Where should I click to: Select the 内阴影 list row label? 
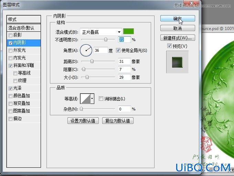point(20,43)
